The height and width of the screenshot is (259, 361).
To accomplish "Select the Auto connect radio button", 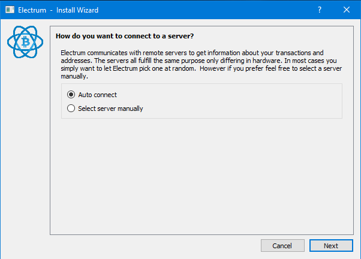I will [71, 95].
